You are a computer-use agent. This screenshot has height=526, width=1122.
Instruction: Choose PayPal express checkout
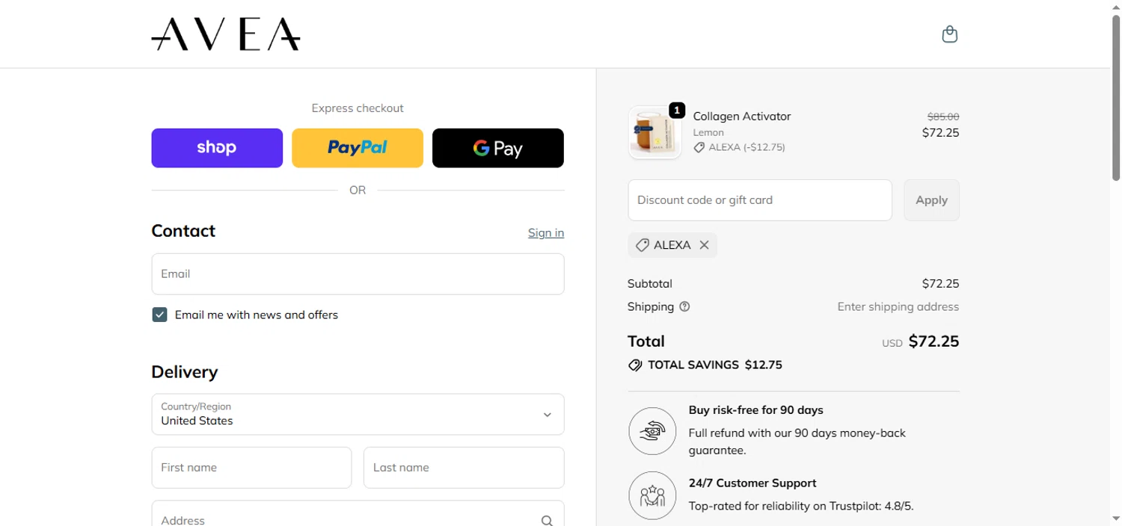(x=358, y=148)
